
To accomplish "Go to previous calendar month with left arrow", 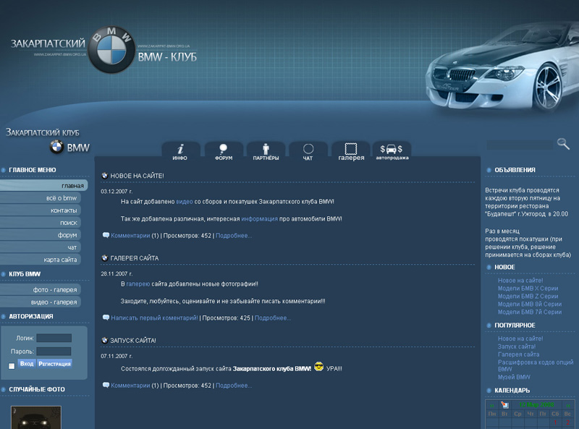I will click(493, 405).
